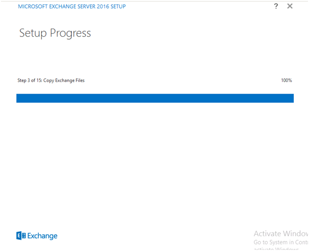Click 'Microsoft Exchange Server 2016 Setup' title

point(72,7)
